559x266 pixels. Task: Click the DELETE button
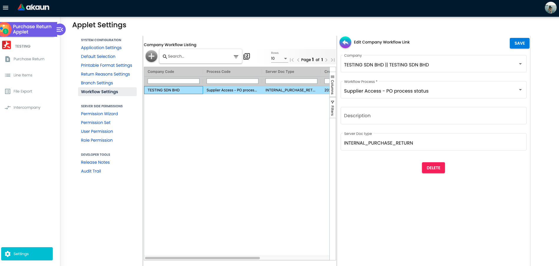click(433, 168)
